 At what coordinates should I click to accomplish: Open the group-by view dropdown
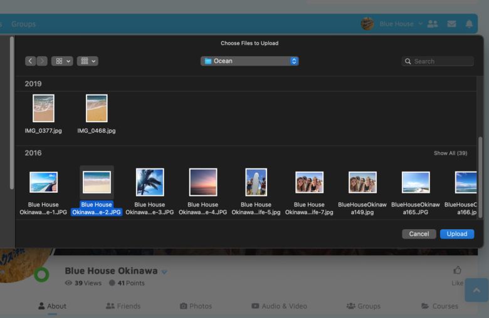(x=87, y=61)
